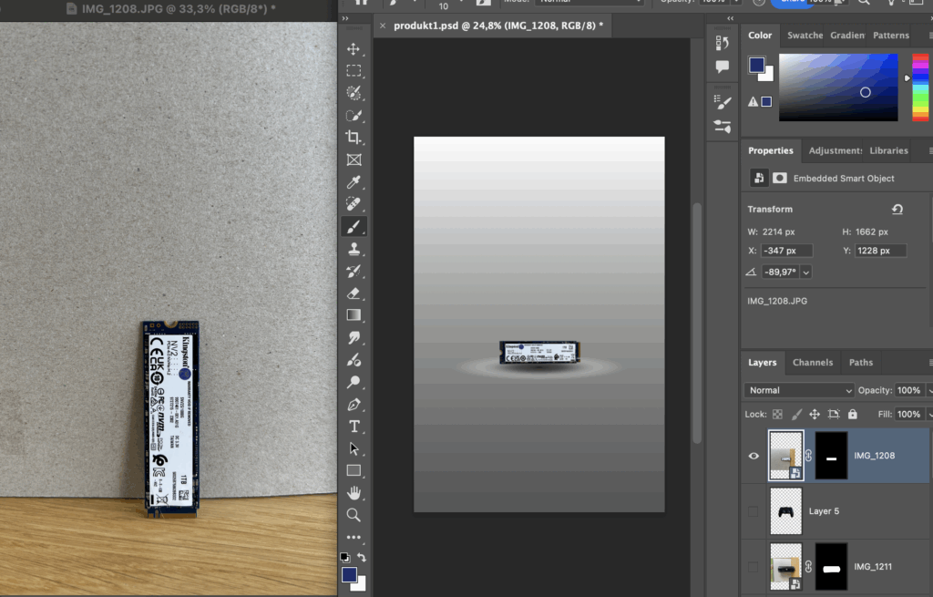Reset default foreground and background colors

tap(344, 558)
